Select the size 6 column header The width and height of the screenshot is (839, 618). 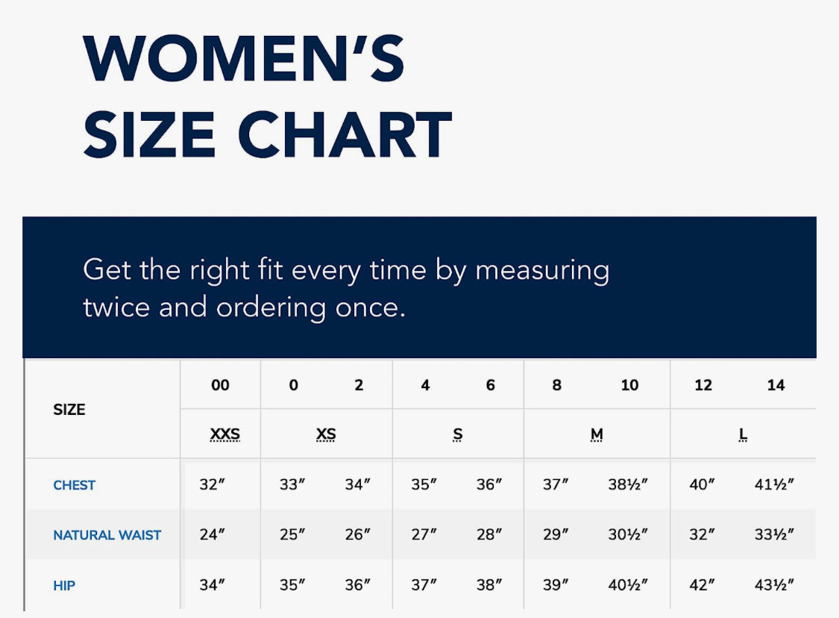pos(490,385)
